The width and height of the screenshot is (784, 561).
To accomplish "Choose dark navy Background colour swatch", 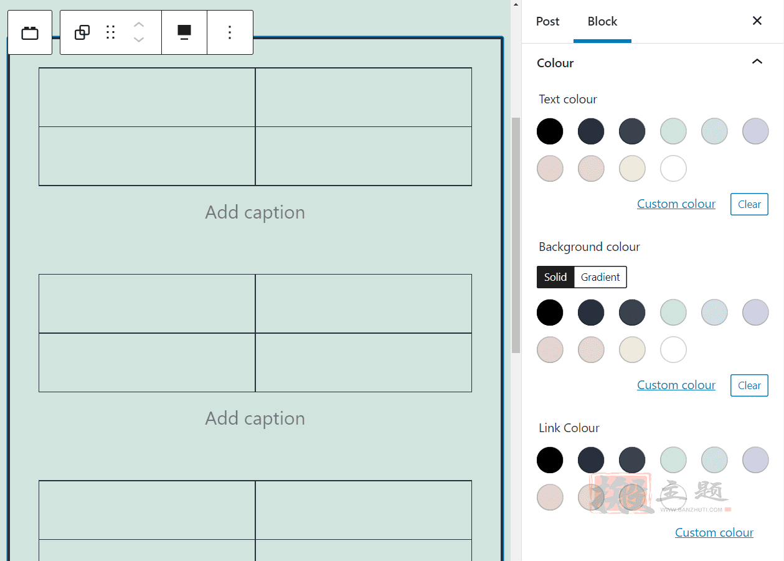I will (591, 313).
